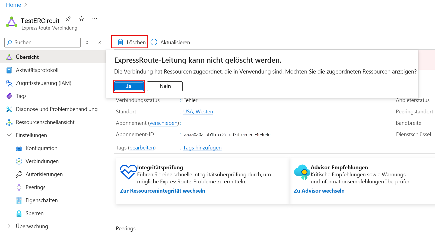
Task: Click the purple Tags icon
Action: coord(9,96)
